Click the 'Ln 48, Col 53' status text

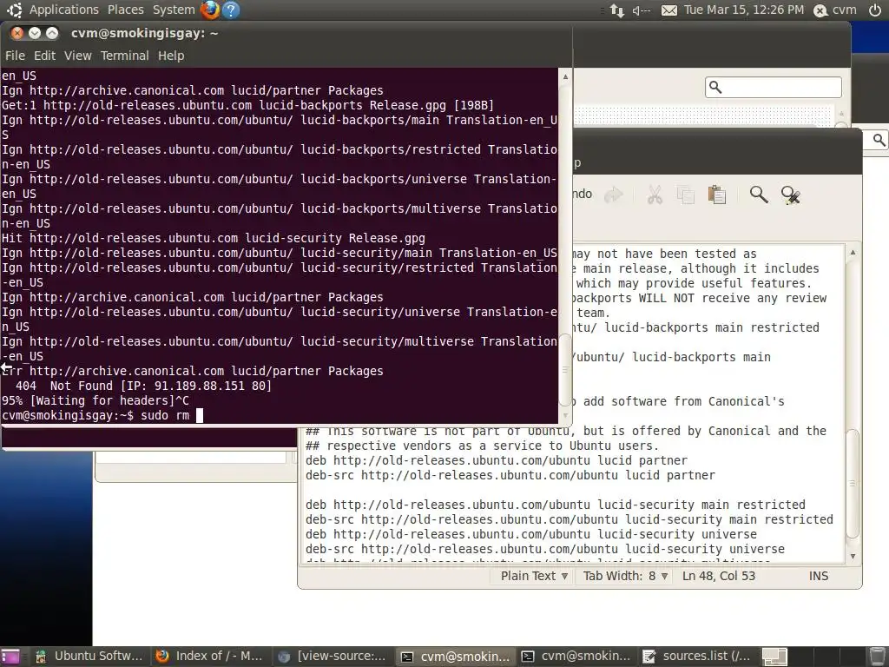pos(718,576)
